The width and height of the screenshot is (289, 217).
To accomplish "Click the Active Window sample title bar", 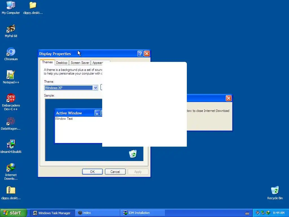I will (78, 113).
